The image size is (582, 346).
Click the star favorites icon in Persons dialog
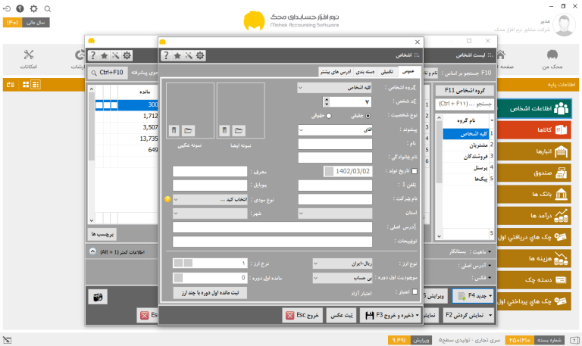coord(177,55)
